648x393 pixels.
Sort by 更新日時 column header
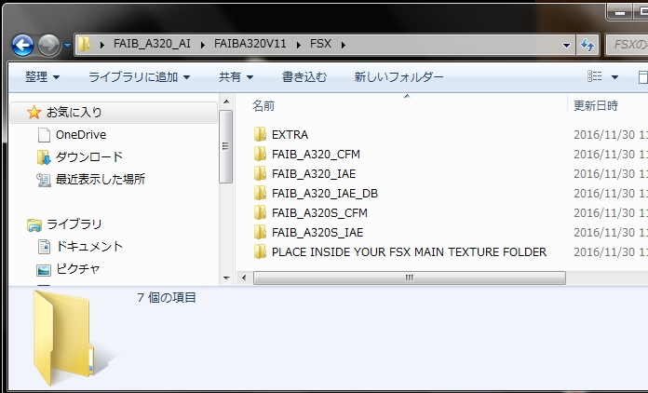596,106
